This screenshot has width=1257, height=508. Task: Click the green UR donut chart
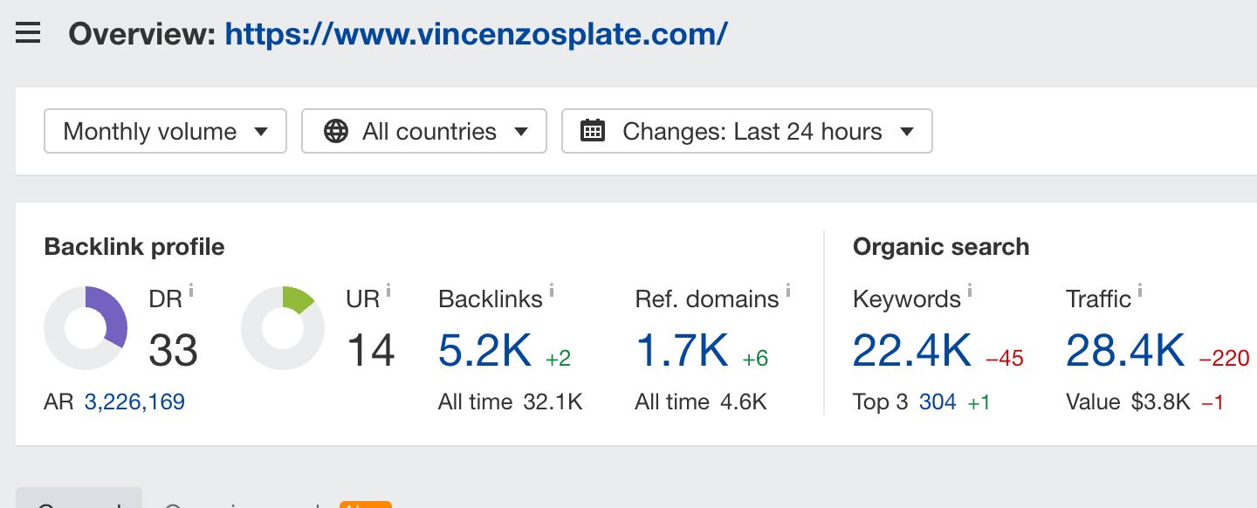point(283,328)
